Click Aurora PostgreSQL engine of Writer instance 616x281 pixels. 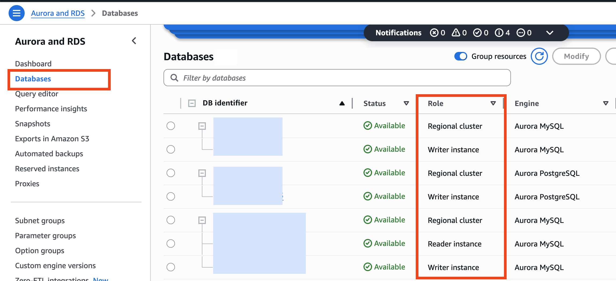click(547, 197)
